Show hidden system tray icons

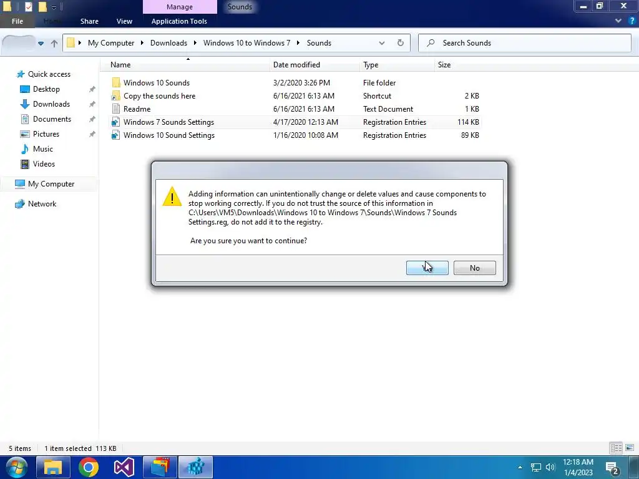[x=520, y=467]
